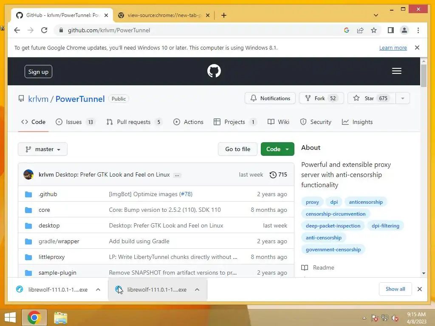
Task: Click the share page icon in address bar
Action: point(360,30)
